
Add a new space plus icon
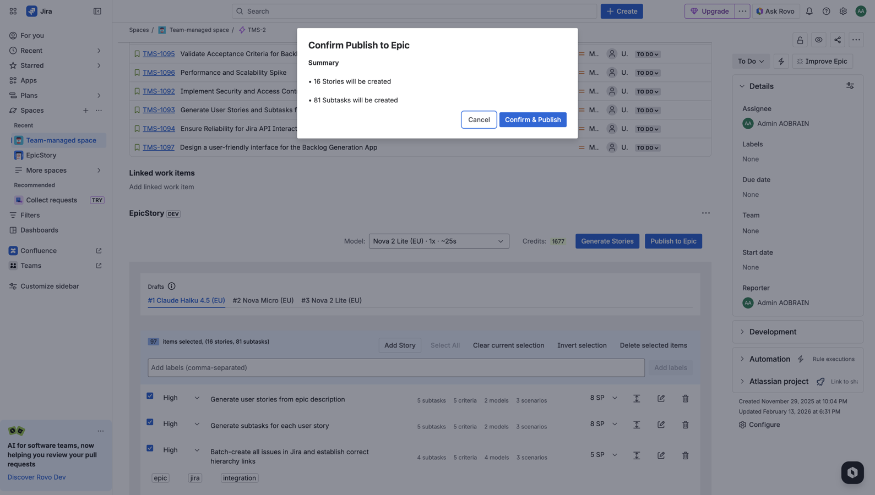(x=85, y=111)
